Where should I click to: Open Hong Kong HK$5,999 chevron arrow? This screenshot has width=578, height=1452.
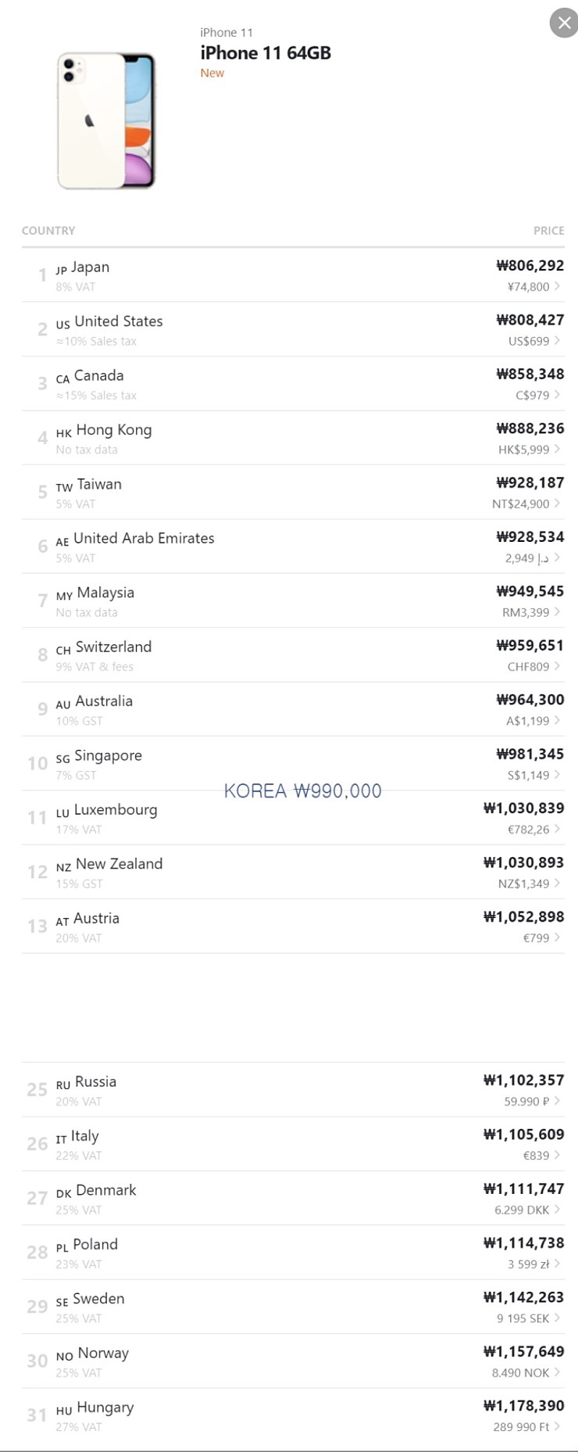click(557, 450)
